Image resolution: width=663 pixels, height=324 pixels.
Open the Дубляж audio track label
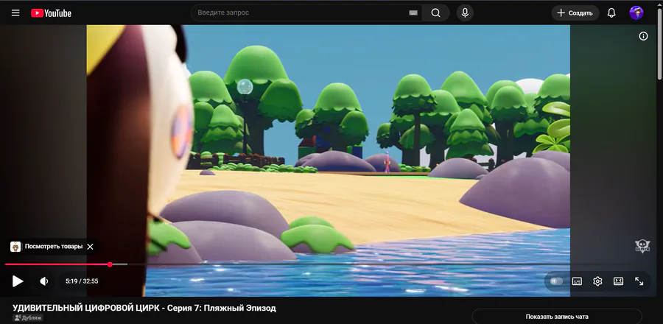[x=28, y=317]
